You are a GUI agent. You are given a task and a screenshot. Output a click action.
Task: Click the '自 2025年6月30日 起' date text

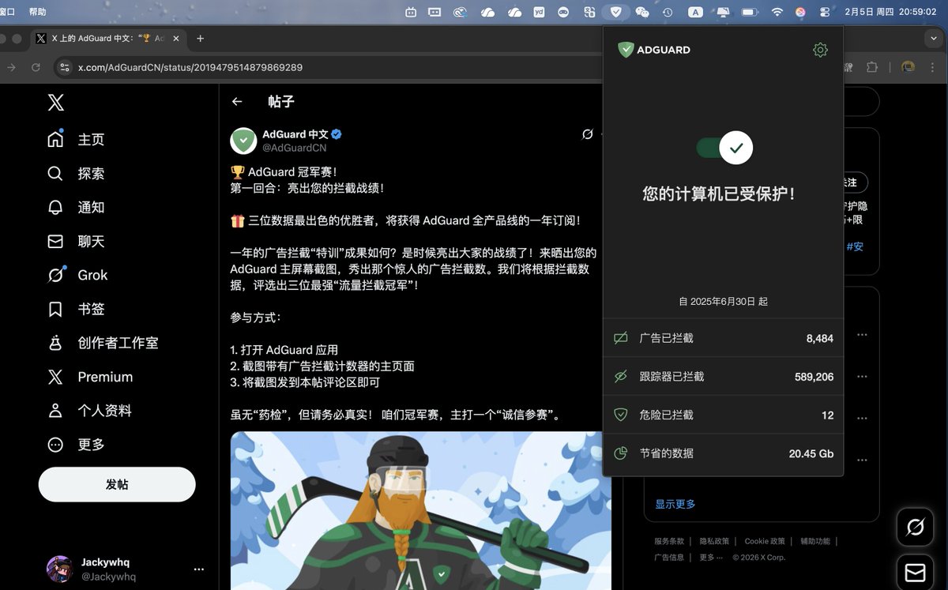click(x=723, y=302)
